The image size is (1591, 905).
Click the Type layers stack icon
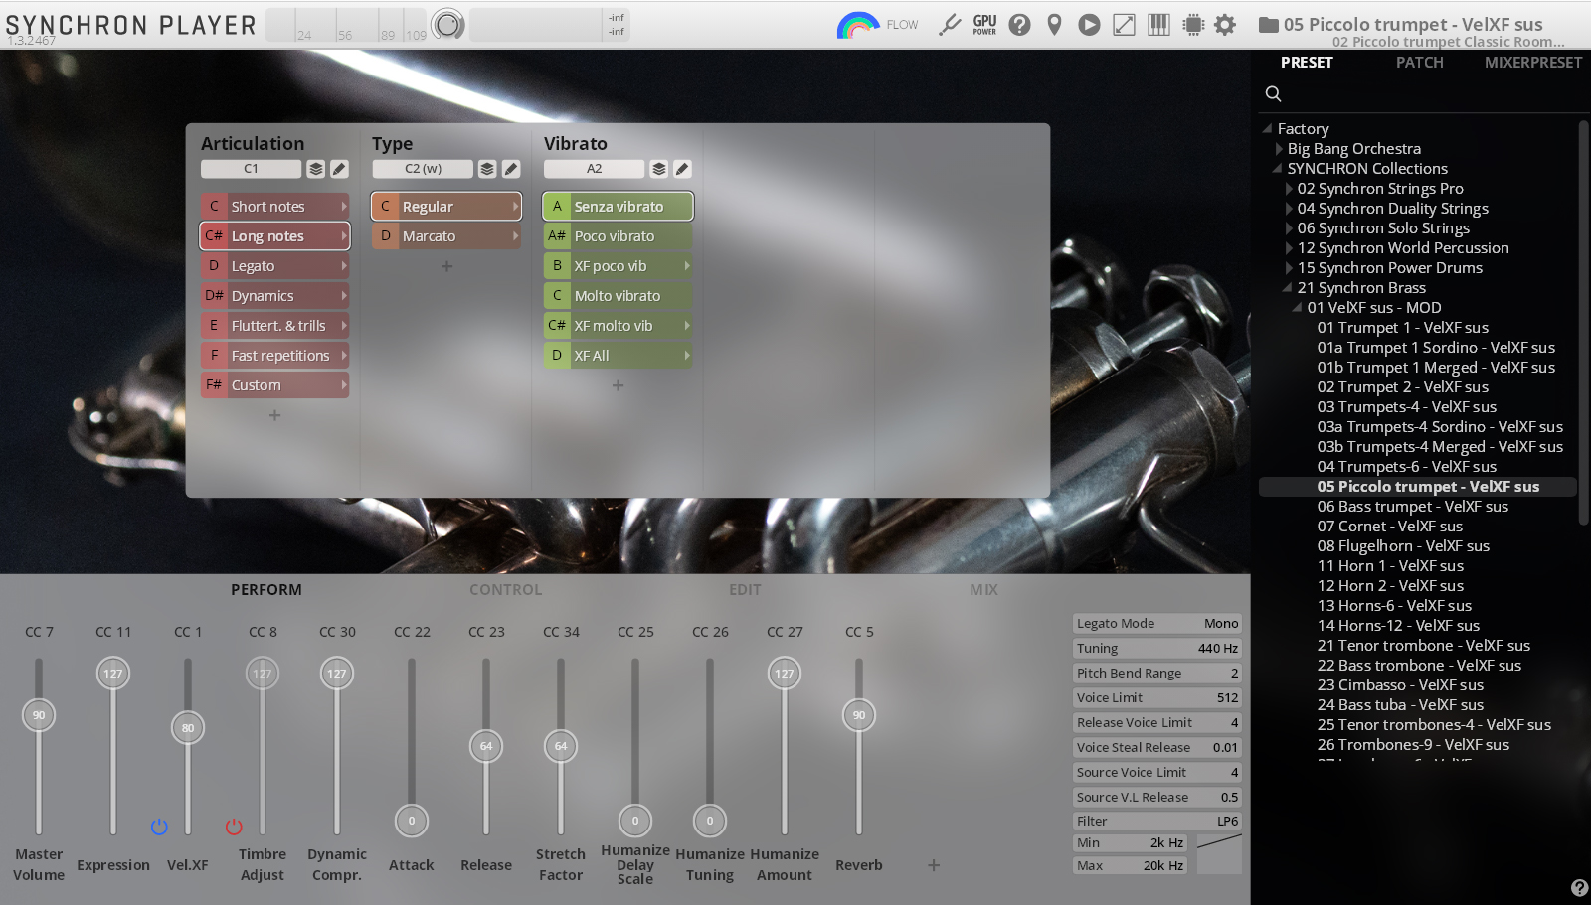[487, 169]
